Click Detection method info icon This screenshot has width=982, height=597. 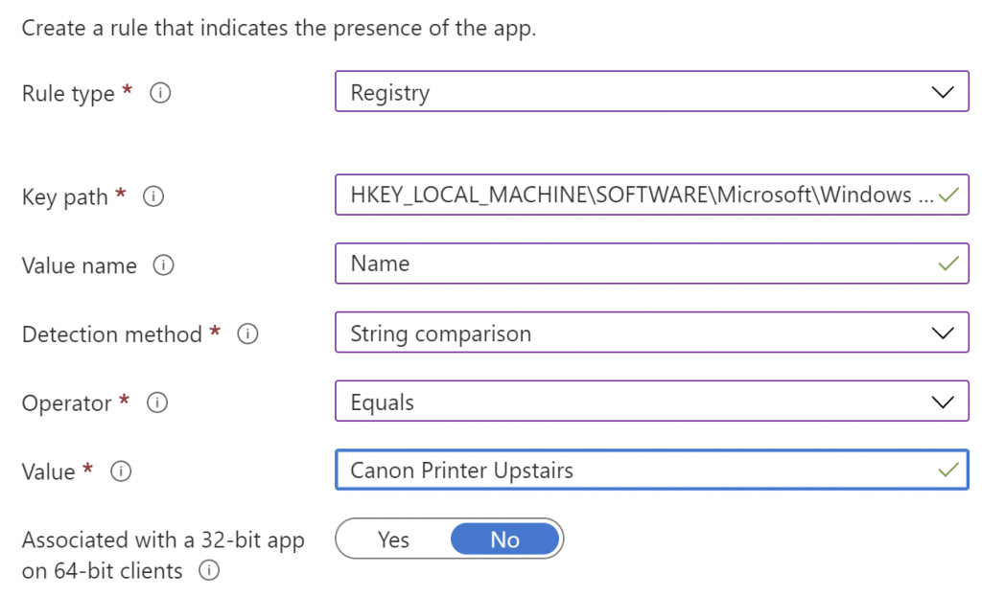click(x=247, y=334)
